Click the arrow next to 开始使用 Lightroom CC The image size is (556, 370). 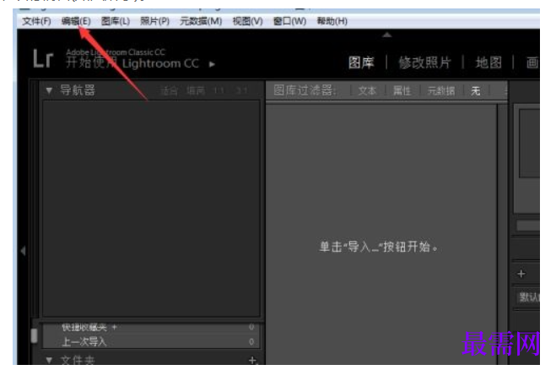(x=212, y=64)
